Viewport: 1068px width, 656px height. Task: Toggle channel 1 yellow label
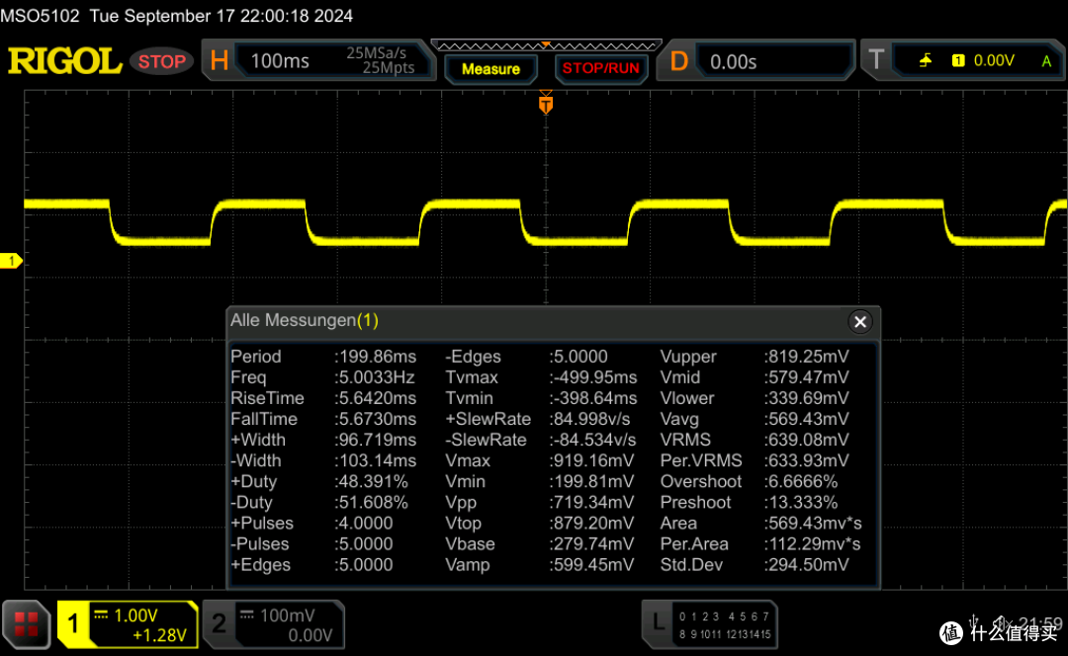tap(73, 623)
